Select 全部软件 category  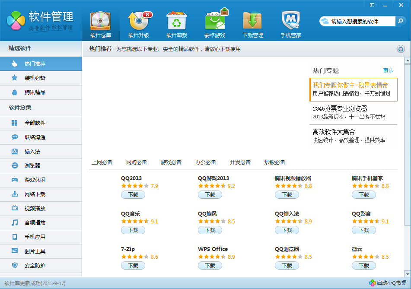tap(41, 123)
